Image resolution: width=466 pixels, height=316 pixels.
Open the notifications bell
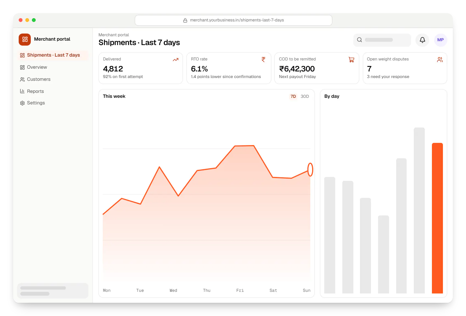pyautogui.click(x=422, y=40)
